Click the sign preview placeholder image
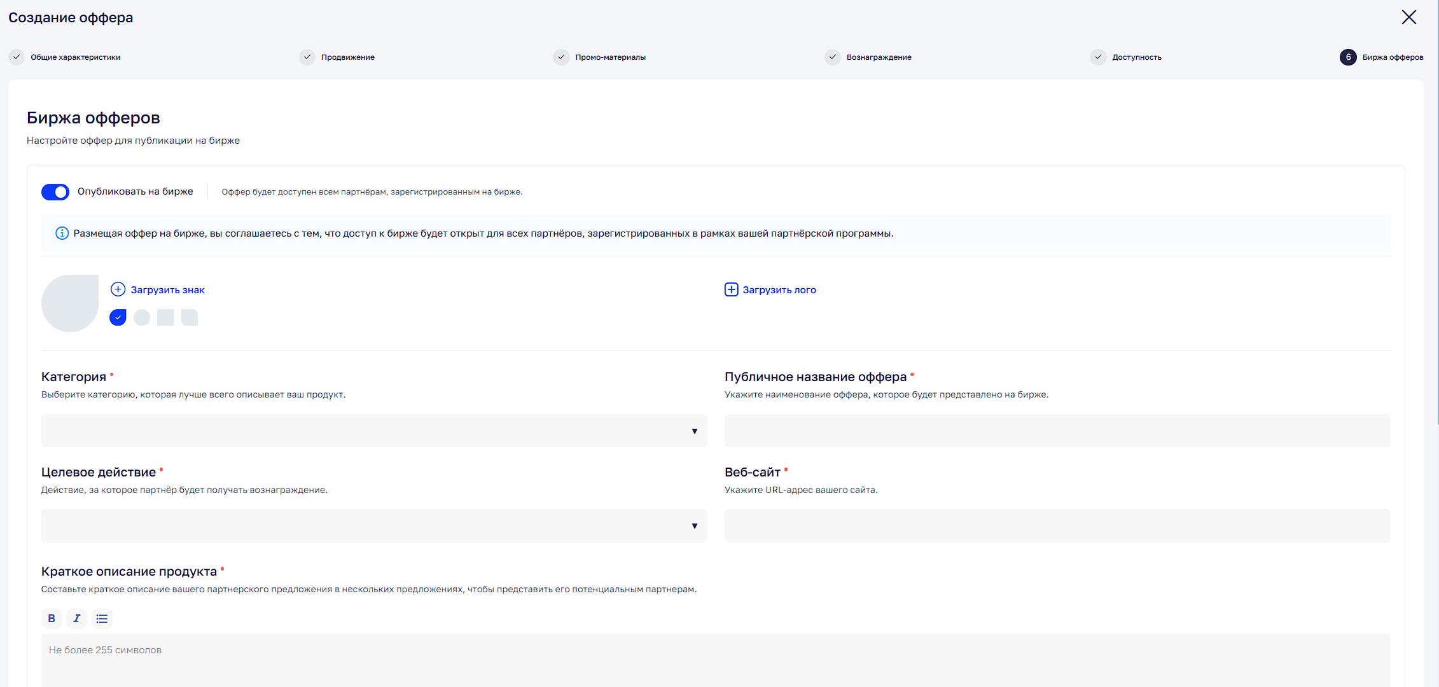Image resolution: width=1439 pixels, height=687 pixels. click(70, 303)
